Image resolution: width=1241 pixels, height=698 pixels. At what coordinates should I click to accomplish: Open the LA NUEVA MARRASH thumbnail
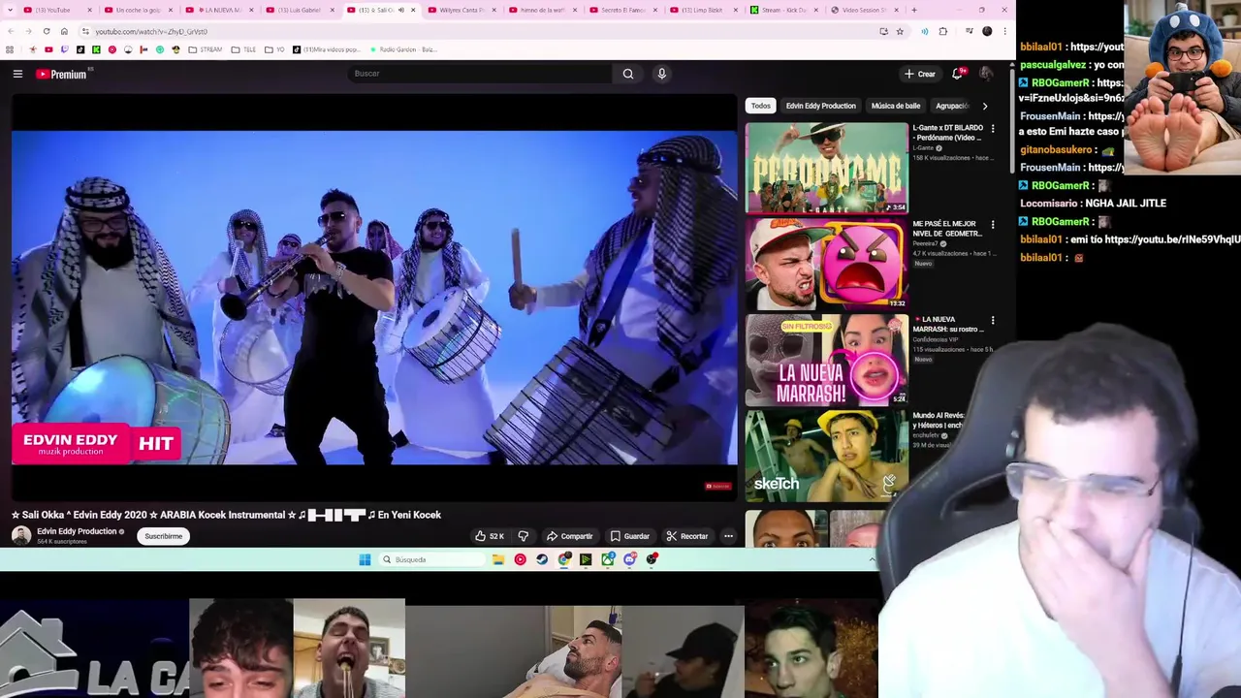(826, 360)
